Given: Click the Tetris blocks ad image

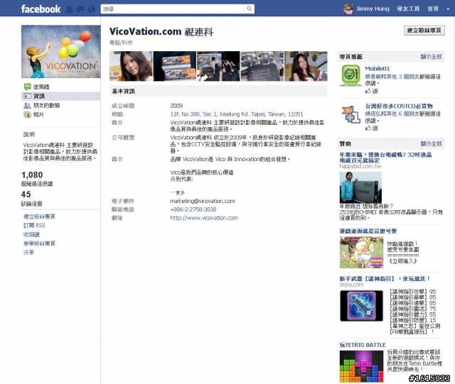Looking at the screenshot, I should (362, 366).
